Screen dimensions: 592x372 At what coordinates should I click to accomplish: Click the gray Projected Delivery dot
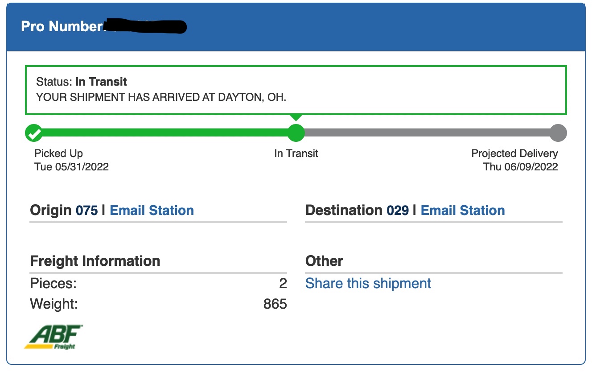[558, 132]
